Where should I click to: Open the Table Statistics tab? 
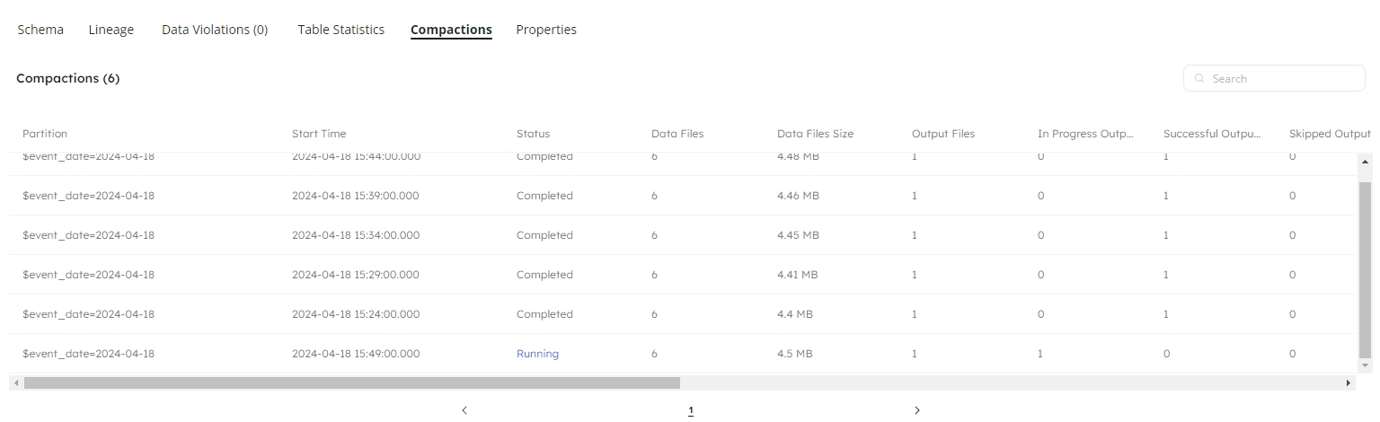[x=341, y=30]
